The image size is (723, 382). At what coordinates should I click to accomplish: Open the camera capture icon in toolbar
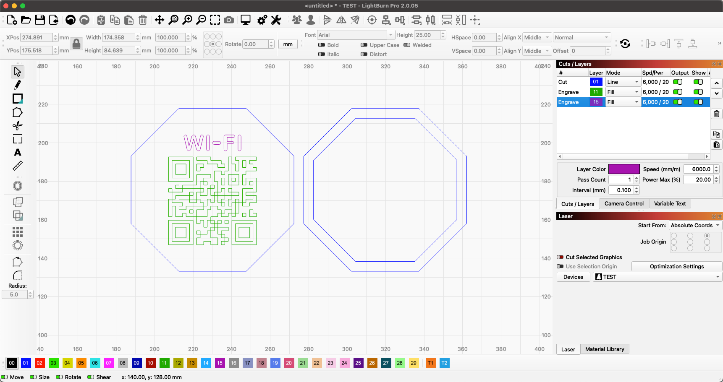(229, 20)
